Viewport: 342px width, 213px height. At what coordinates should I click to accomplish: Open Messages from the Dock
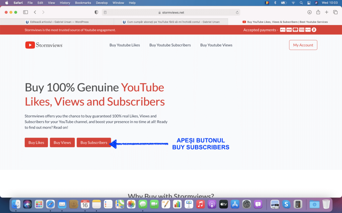(143, 204)
